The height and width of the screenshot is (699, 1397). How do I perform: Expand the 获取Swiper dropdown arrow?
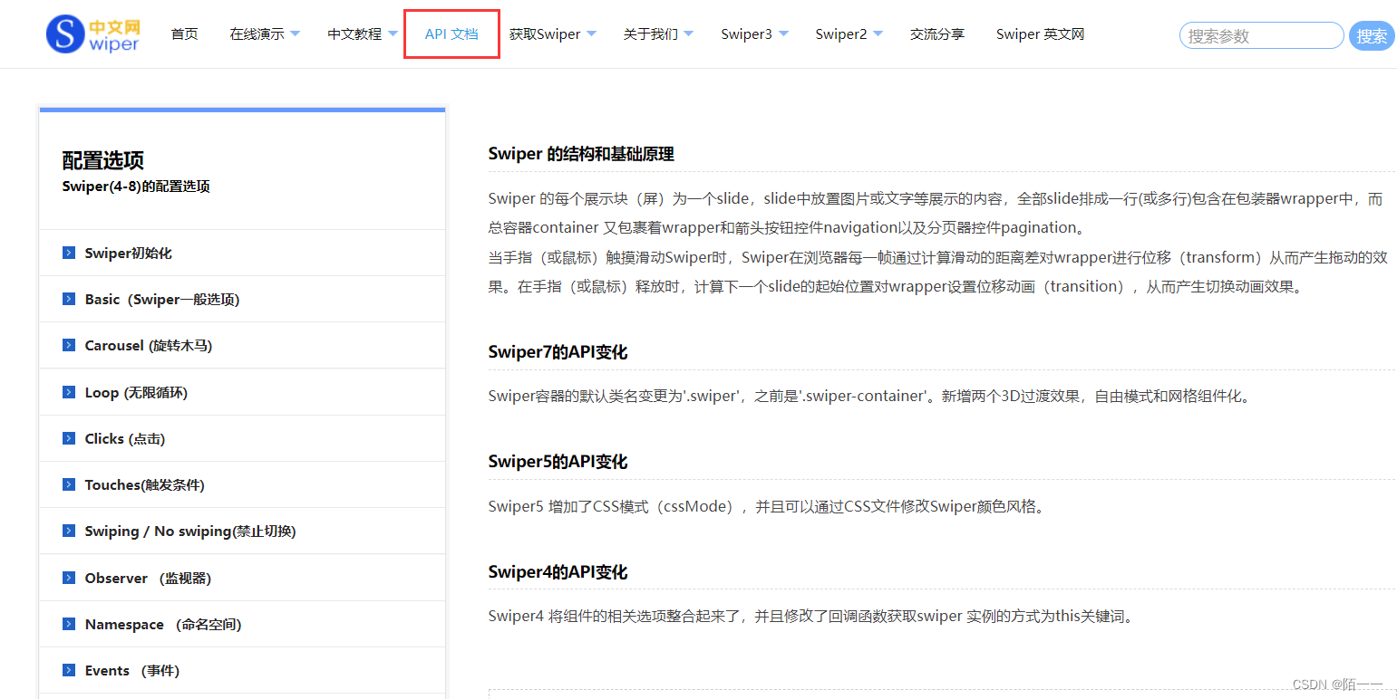coord(591,34)
